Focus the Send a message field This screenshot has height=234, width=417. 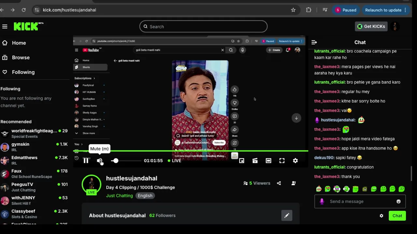[x=360, y=201]
